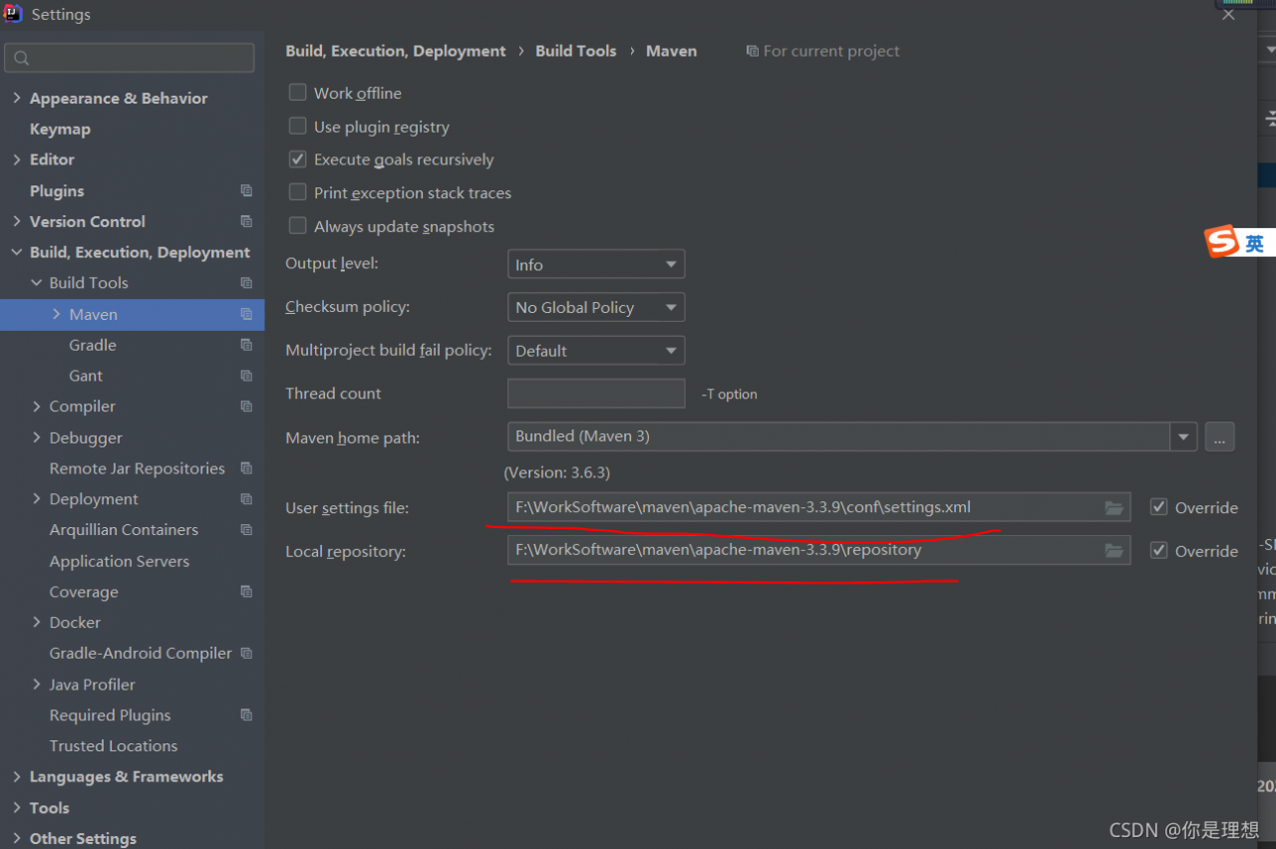Expand the Version Control section
This screenshot has width=1276, height=849.
[x=16, y=221]
